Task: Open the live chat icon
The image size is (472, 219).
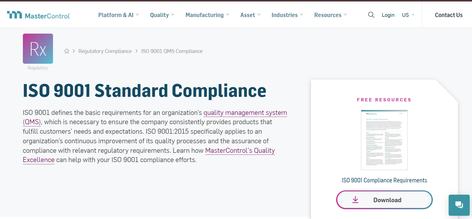Action: (459, 205)
